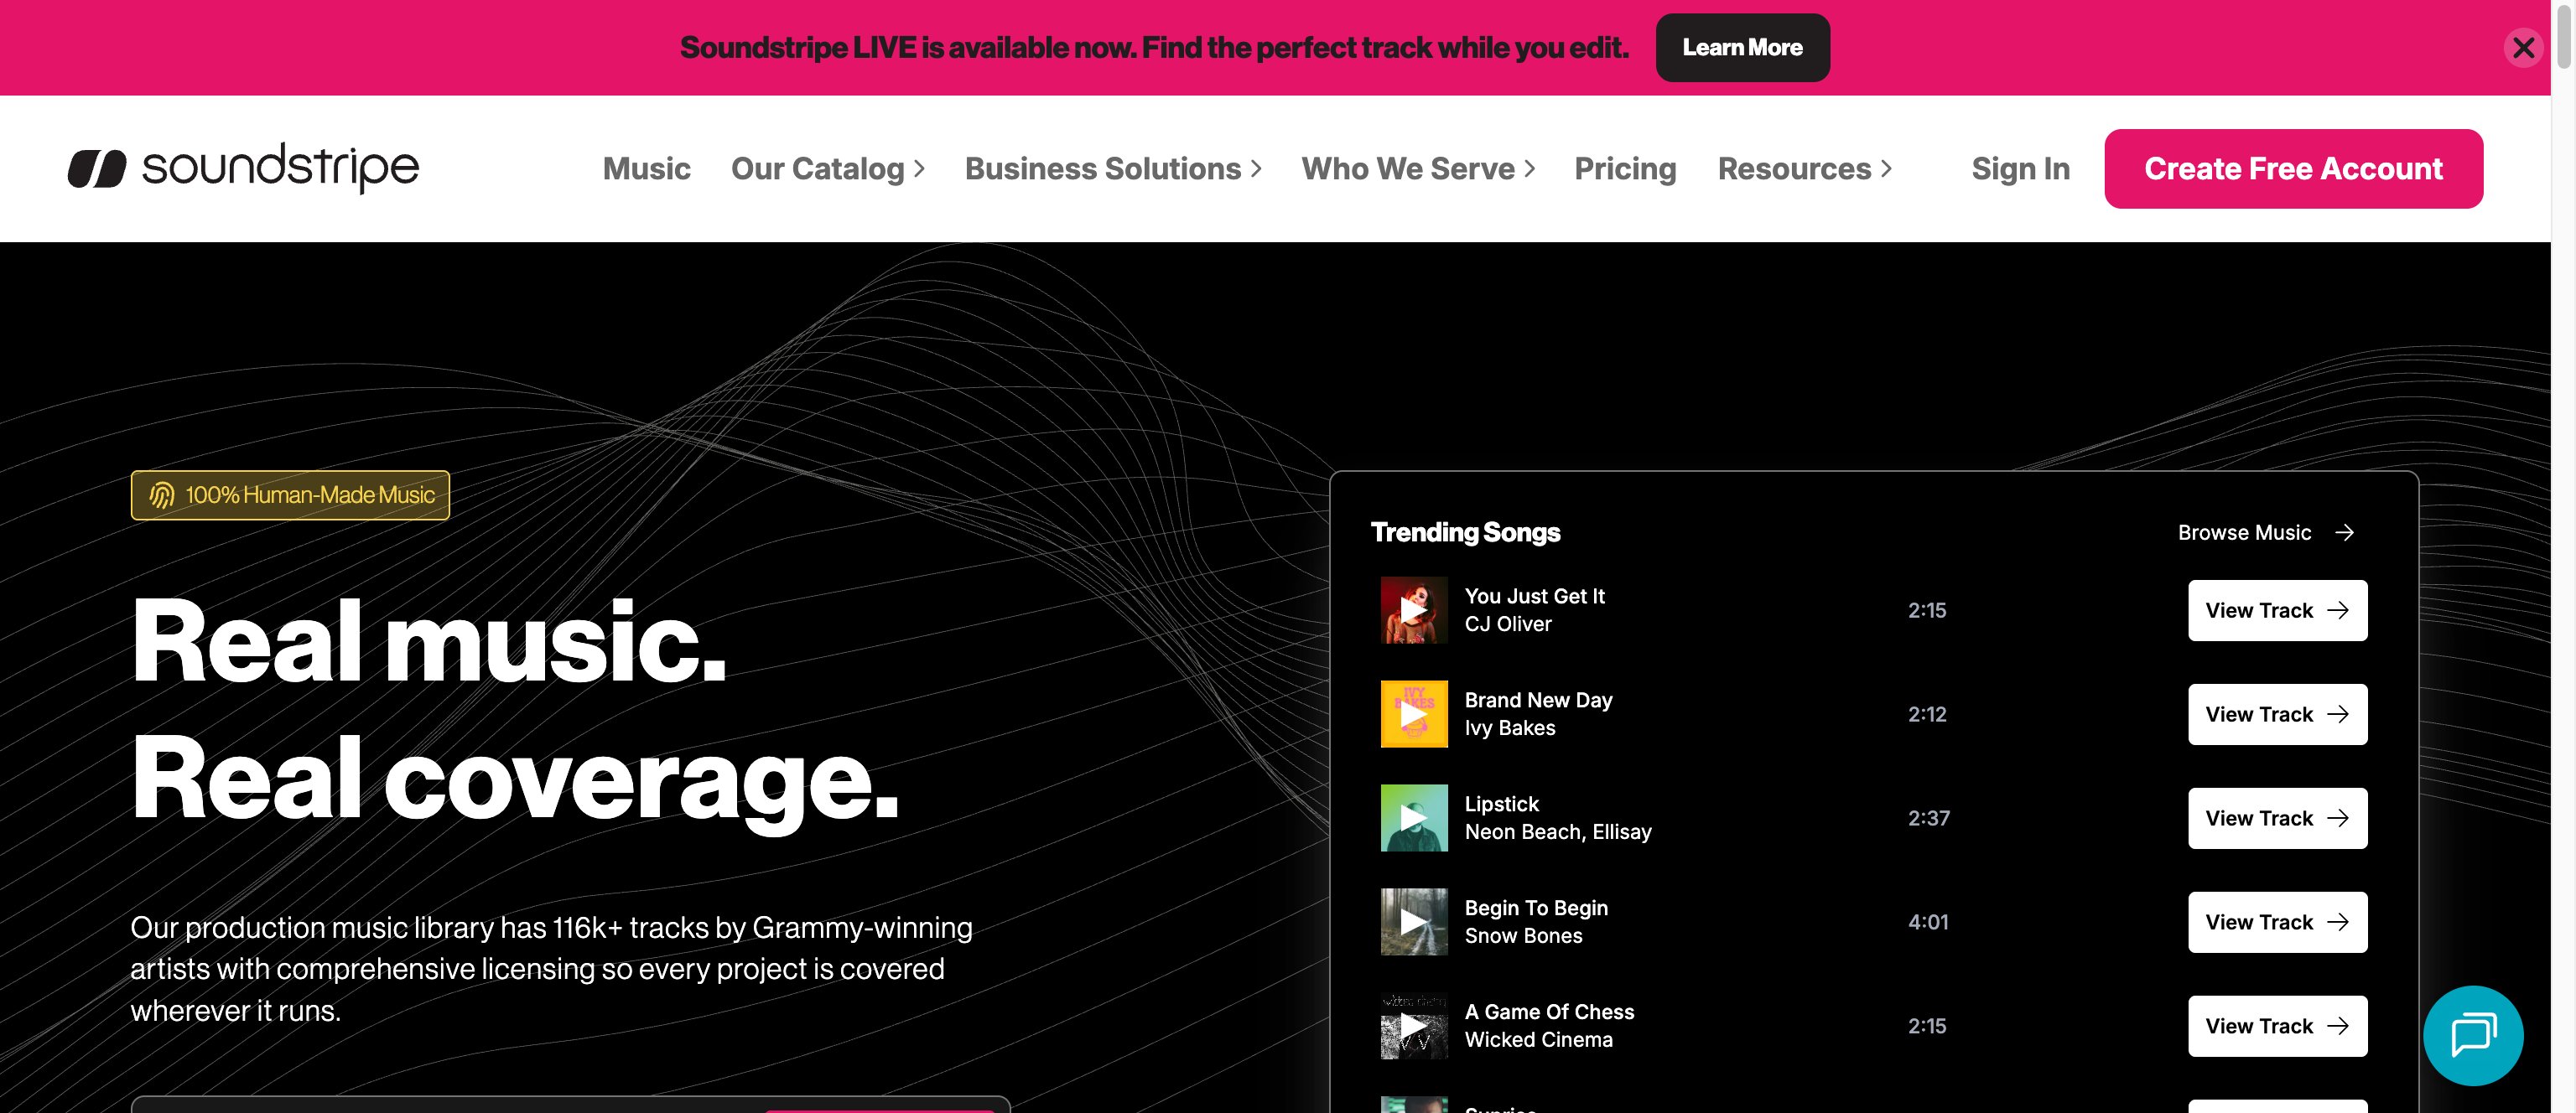This screenshot has width=2576, height=1113.
Task: Click the Learn More button in banner
Action: click(x=1742, y=47)
